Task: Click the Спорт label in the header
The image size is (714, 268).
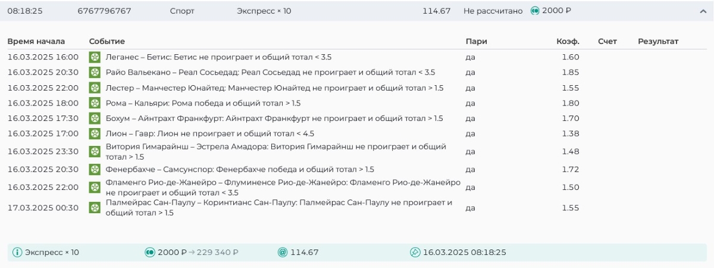Action: click(x=182, y=11)
